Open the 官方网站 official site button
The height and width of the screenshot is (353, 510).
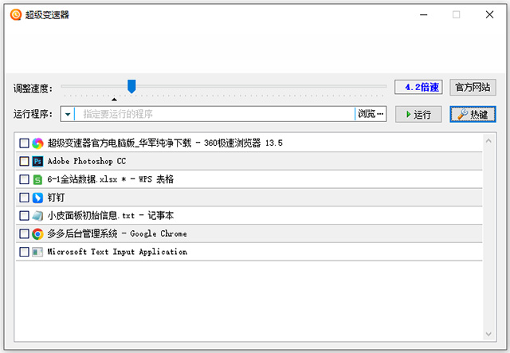pyautogui.click(x=473, y=87)
